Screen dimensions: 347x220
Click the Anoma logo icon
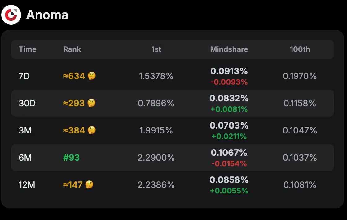[11, 15]
